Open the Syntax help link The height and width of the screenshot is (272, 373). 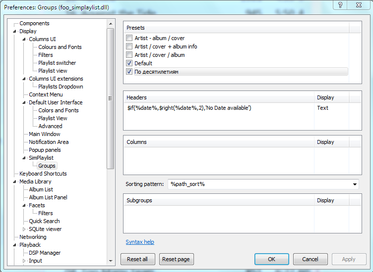pos(140,242)
